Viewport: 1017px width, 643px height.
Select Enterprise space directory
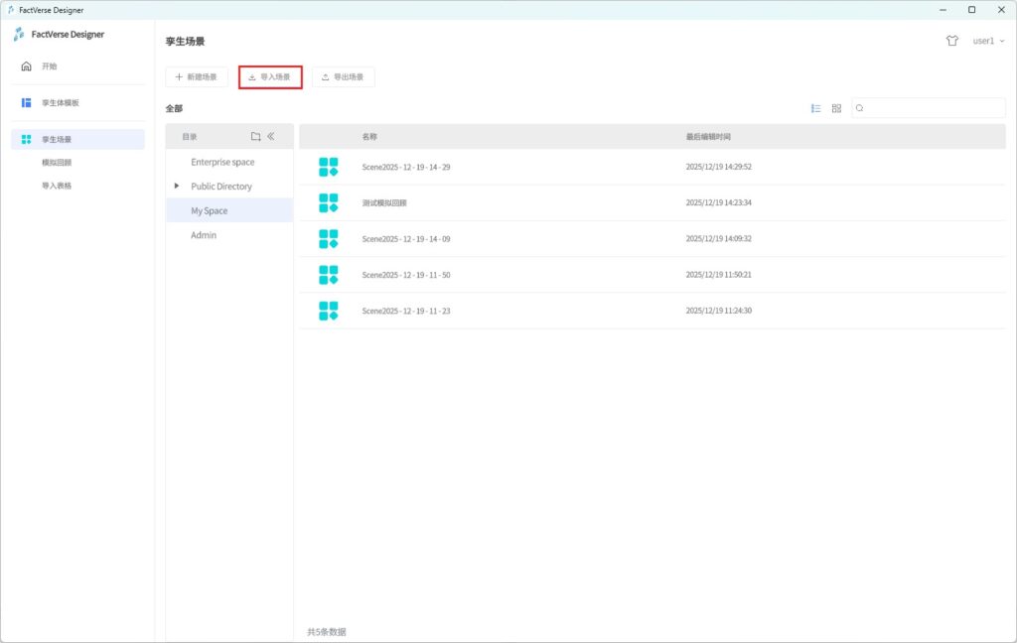(222, 162)
